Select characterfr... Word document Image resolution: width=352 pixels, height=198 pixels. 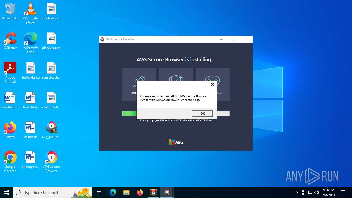pyautogui.click(x=31, y=101)
